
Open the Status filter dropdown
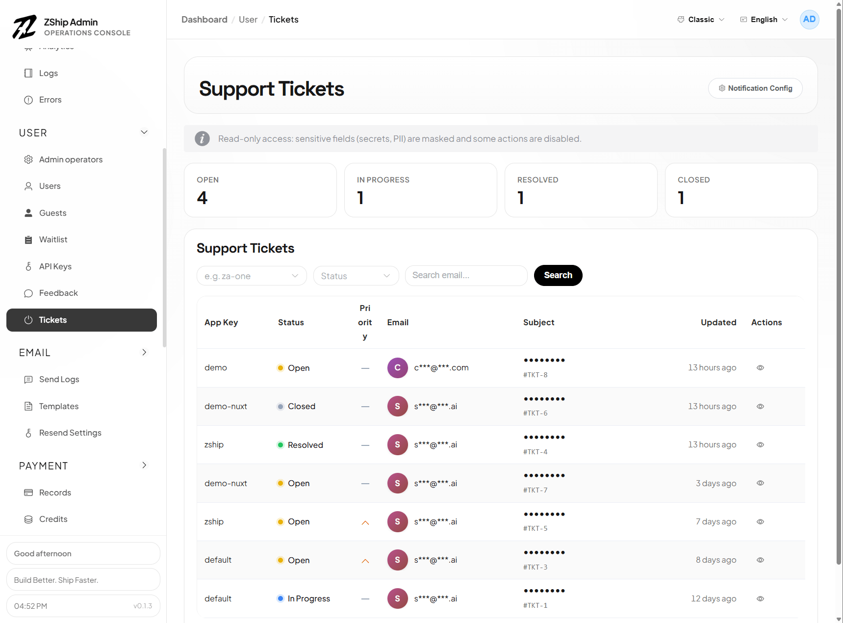(356, 276)
